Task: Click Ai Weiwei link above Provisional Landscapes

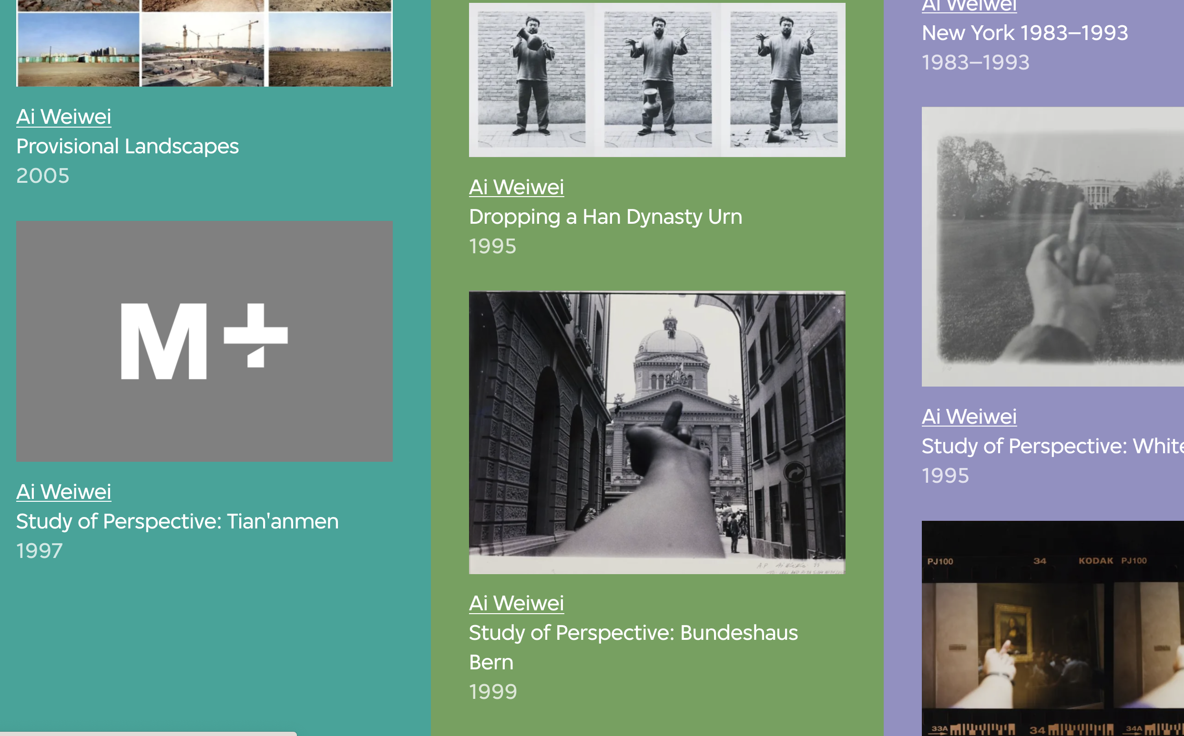Action: pyautogui.click(x=64, y=117)
